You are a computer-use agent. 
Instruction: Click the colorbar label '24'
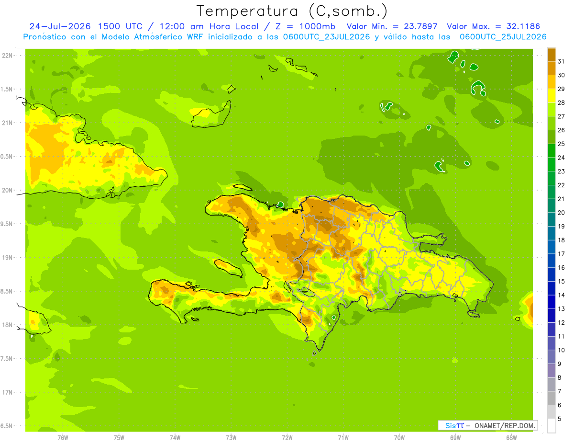click(x=562, y=158)
